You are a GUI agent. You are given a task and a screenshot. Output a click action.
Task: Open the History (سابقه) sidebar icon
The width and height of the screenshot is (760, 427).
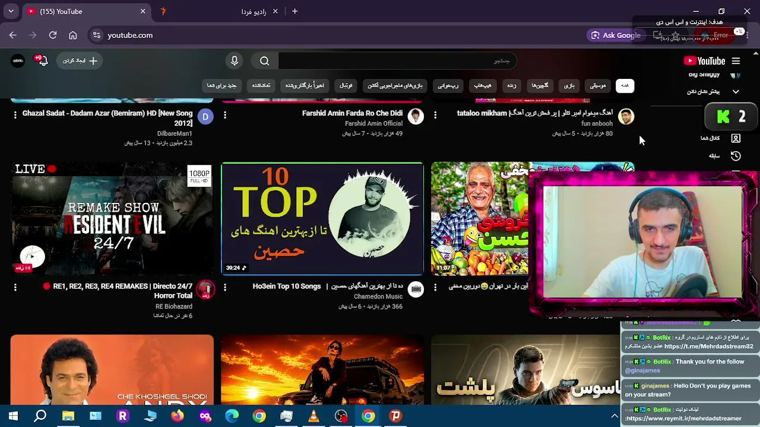tap(736, 156)
